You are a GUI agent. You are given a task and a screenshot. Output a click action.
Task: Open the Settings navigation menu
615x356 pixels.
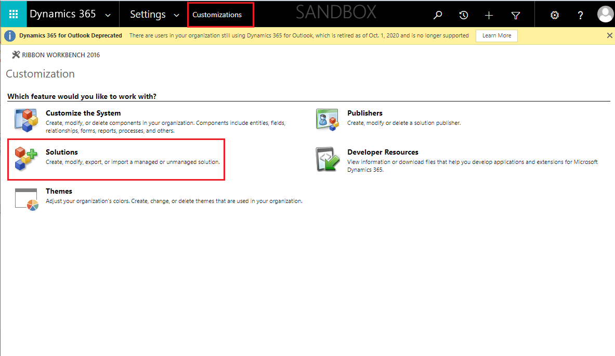pyautogui.click(x=148, y=15)
